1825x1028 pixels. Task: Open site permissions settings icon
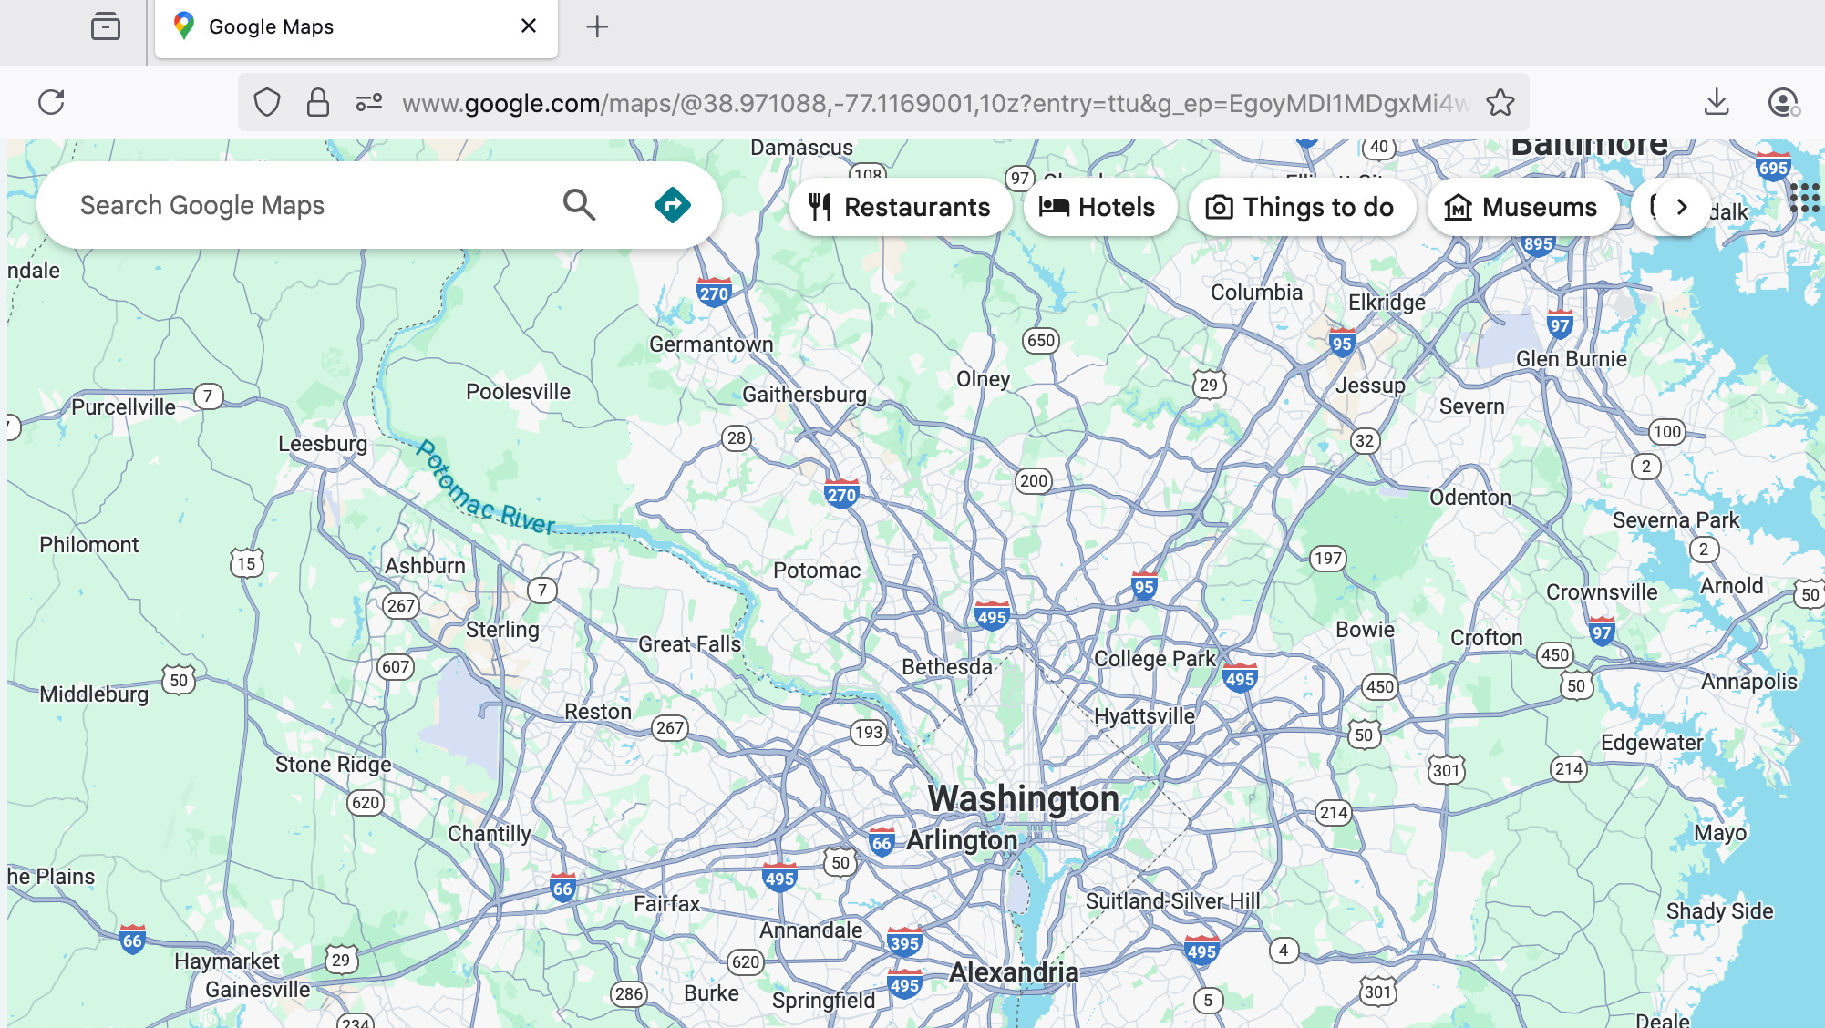[x=369, y=102]
